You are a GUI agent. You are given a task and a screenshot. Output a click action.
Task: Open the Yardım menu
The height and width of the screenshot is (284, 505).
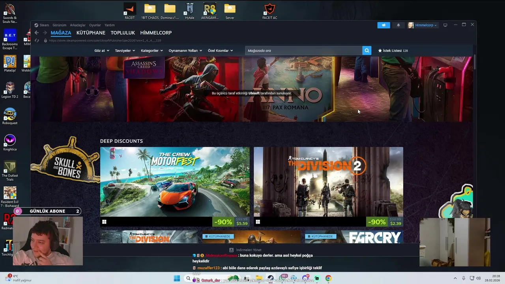coord(109,25)
